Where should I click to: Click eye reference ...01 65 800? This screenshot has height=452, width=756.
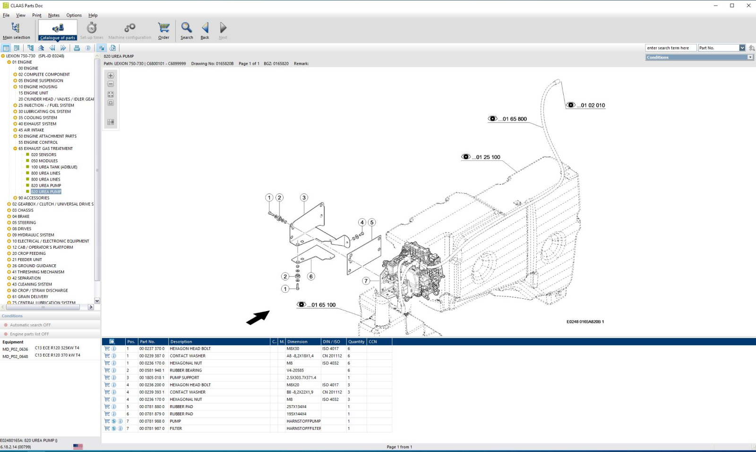coord(507,119)
